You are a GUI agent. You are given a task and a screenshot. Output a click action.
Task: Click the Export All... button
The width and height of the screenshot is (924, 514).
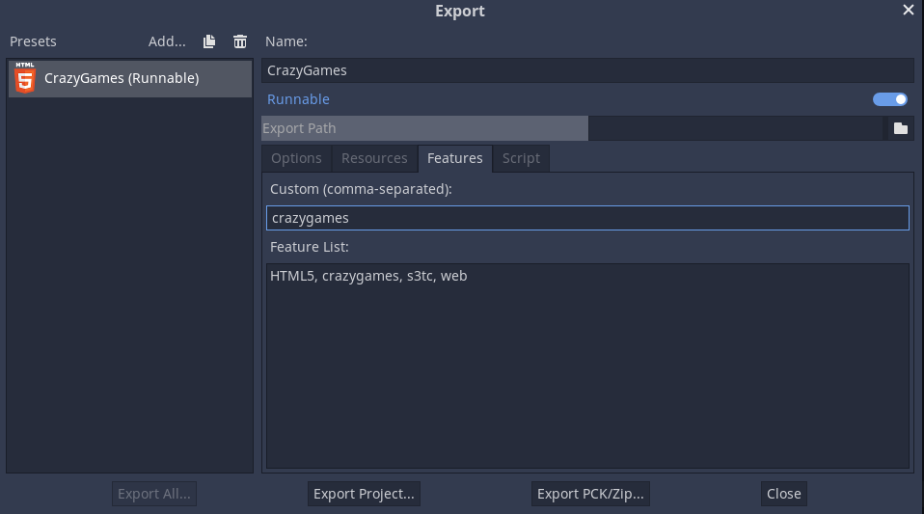(x=153, y=494)
